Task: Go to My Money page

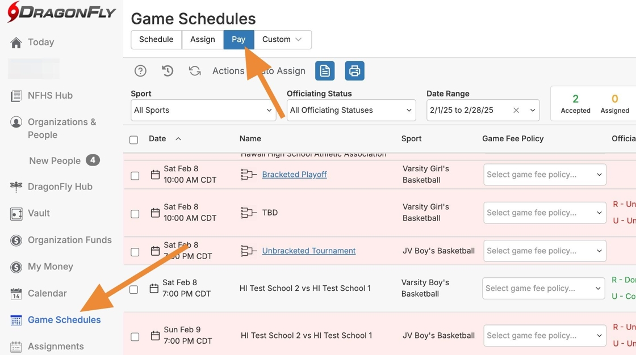Action: tap(50, 267)
